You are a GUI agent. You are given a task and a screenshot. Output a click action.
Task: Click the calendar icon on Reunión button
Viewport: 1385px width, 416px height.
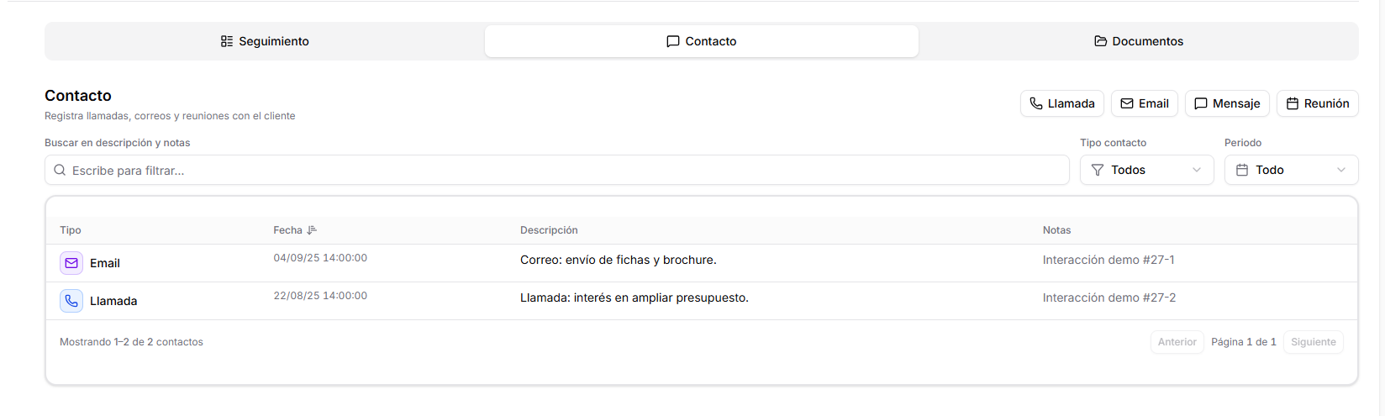1293,103
